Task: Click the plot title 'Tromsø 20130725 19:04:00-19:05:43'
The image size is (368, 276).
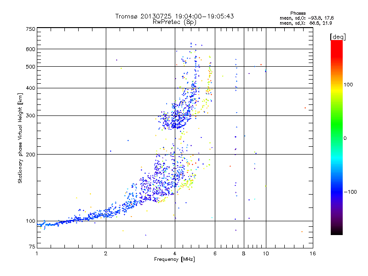Action: click(x=174, y=16)
